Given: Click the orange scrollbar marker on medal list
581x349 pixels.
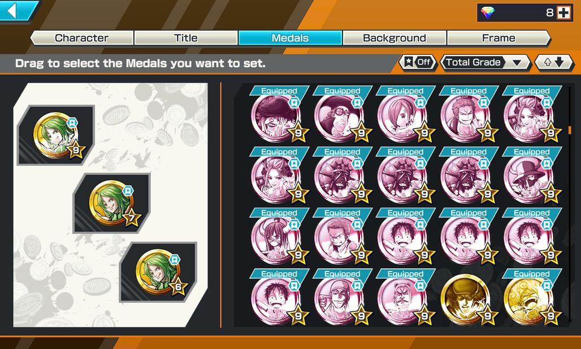Looking at the screenshot, I should [x=570, y=130].
